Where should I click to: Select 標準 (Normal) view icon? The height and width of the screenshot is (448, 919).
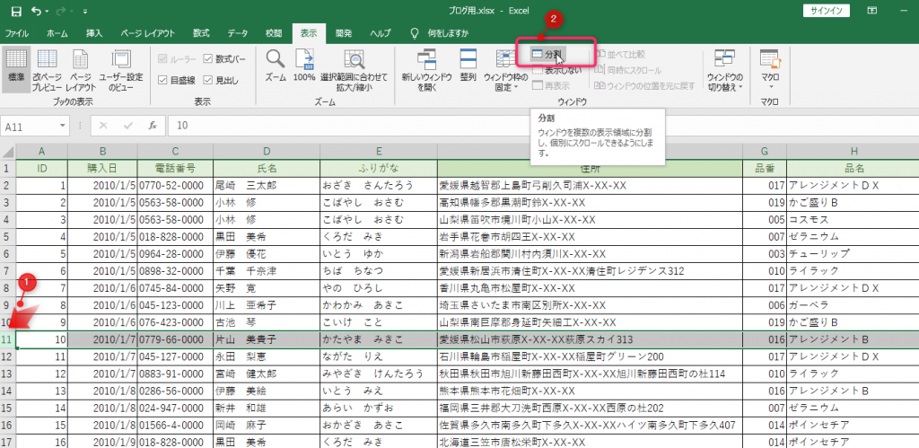coord(16,69)
